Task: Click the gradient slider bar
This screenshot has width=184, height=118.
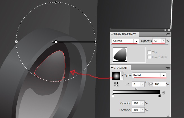Action: tap(136, 92)
